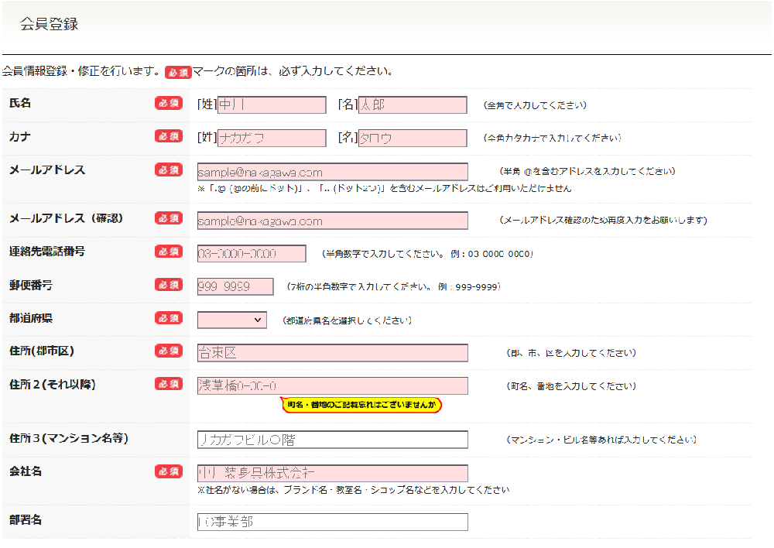Click the 必須 badge beside 郵便番号
774x548 pixels.
(169, 285)
